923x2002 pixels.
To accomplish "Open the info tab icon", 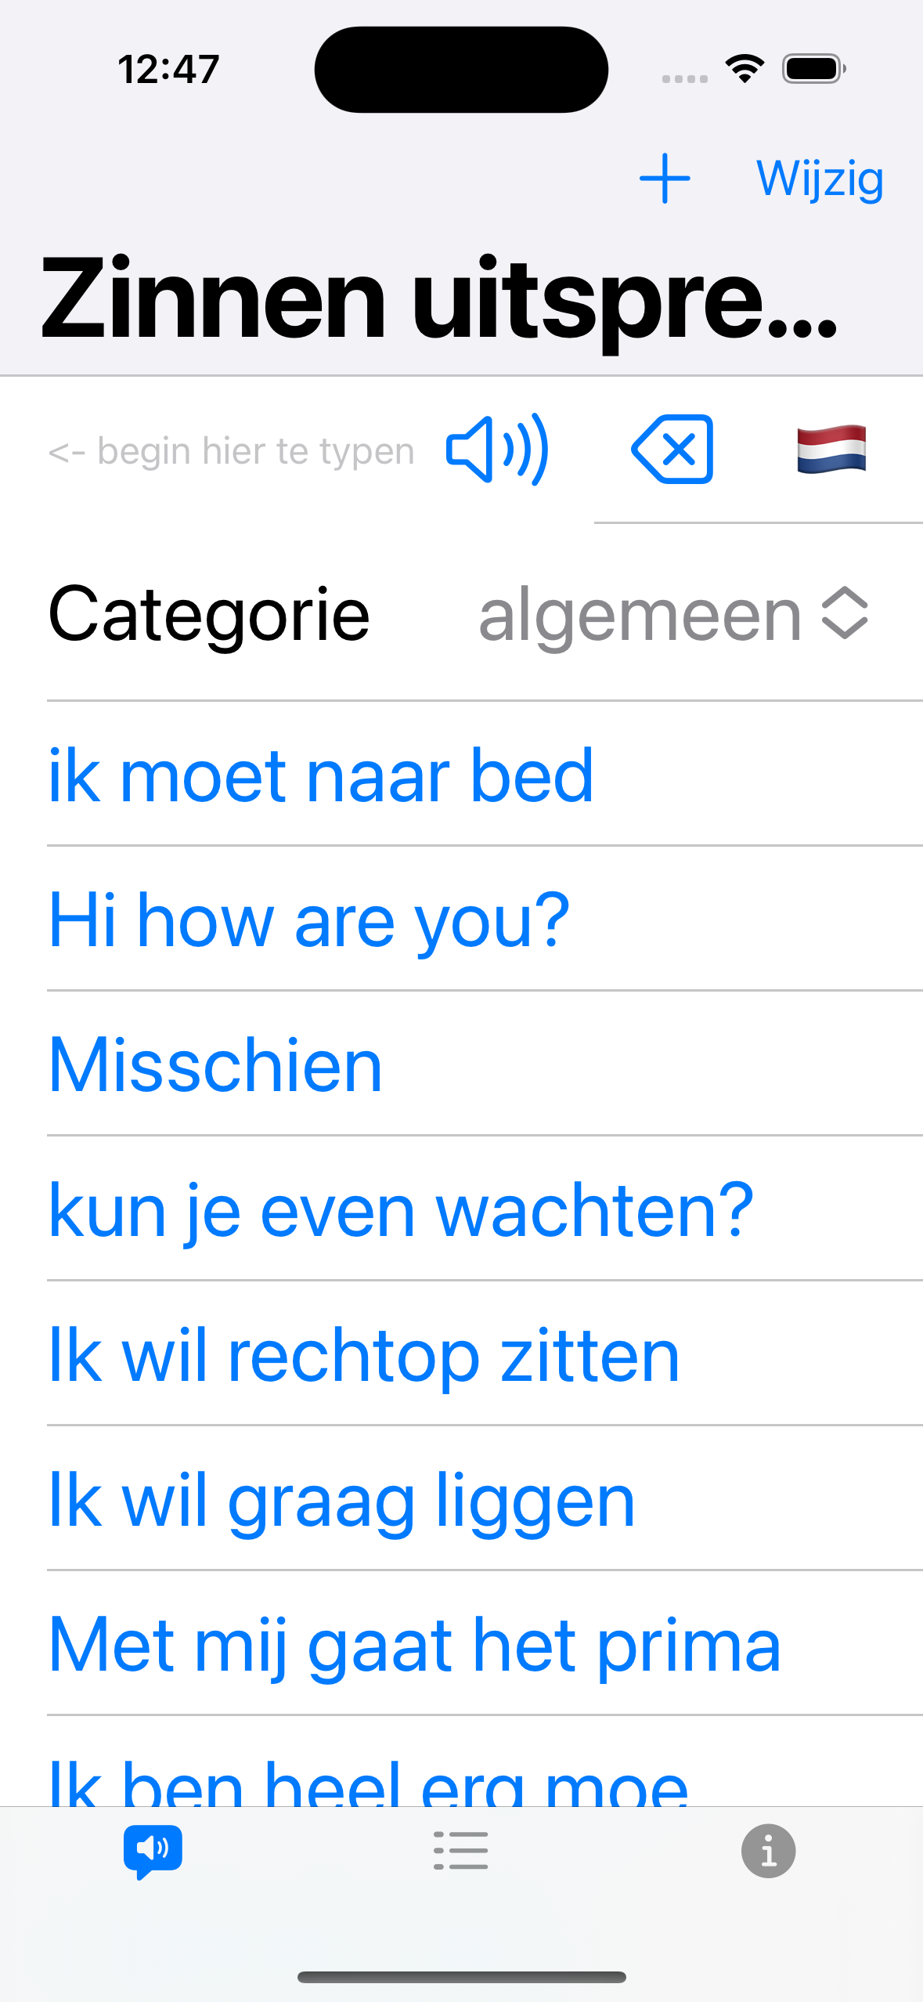I will coord(769,1852).
